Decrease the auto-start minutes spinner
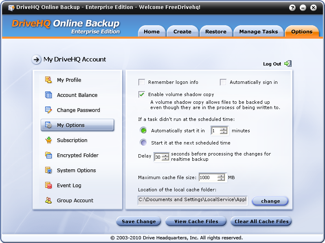The width and height of the screenshot is (325, 243). (224, 132)
